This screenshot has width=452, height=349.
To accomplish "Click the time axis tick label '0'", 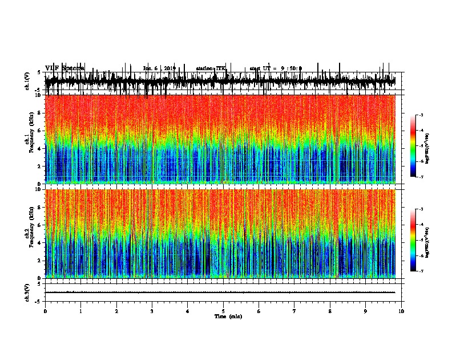I will click(x=45, y=311).
